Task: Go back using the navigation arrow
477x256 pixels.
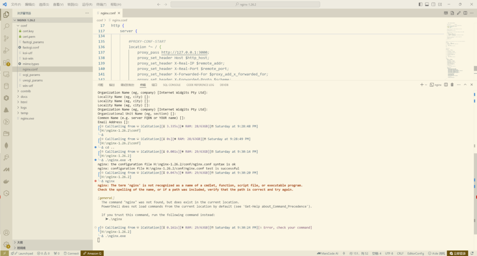Action: (158, 4)
